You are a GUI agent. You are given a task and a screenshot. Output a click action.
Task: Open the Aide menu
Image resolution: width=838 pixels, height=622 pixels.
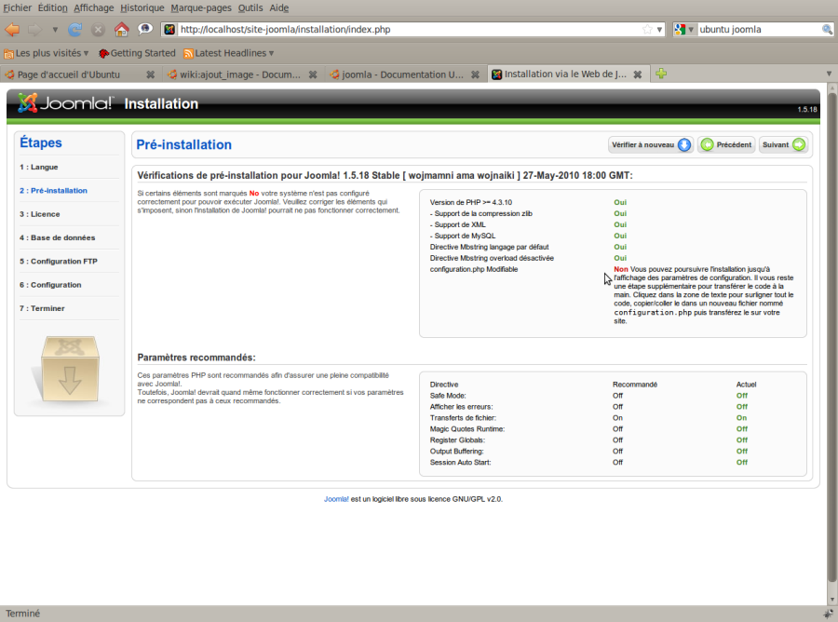click(279, 8)
